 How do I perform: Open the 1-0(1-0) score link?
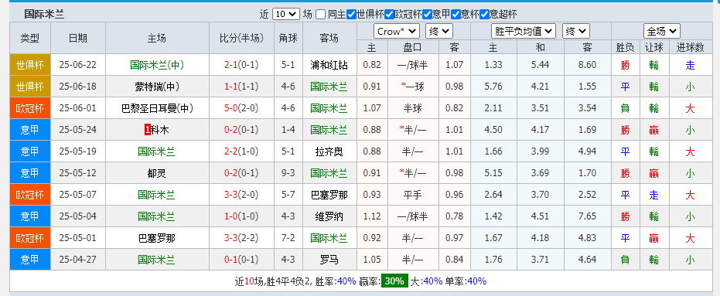241,216
